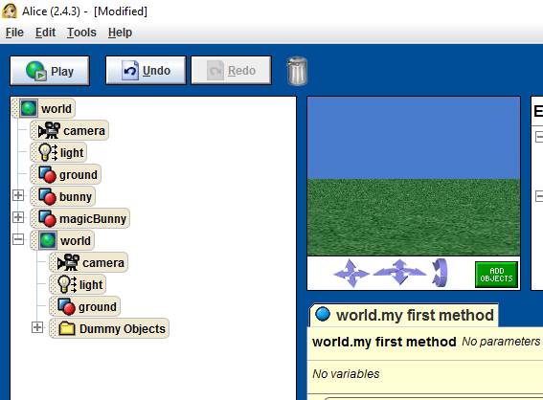The image size is (543, 400).
Task: Select the world.my first method tab
Action: pos(404,315)
